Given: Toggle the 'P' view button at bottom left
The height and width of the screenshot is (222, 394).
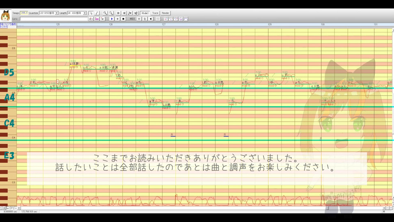Looking at the screenshot, I should tap(11, 208).
